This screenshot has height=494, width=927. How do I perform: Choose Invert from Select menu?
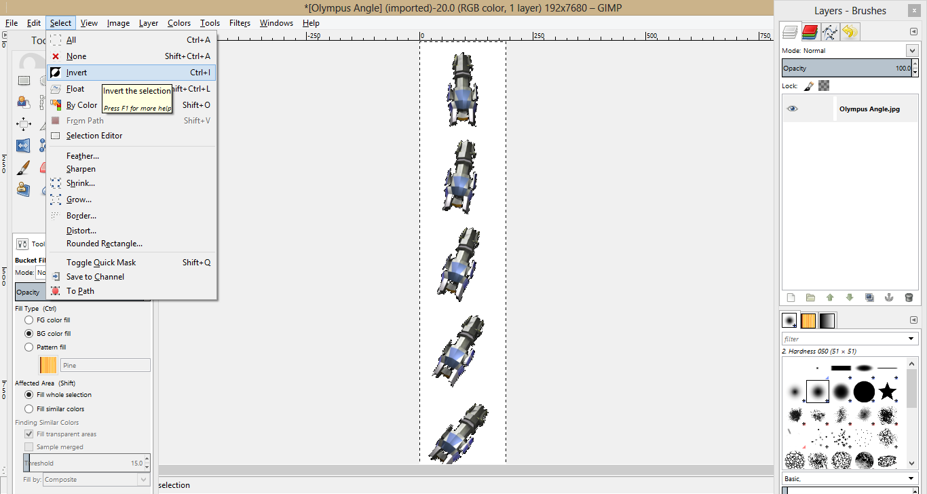click(132, 73)
